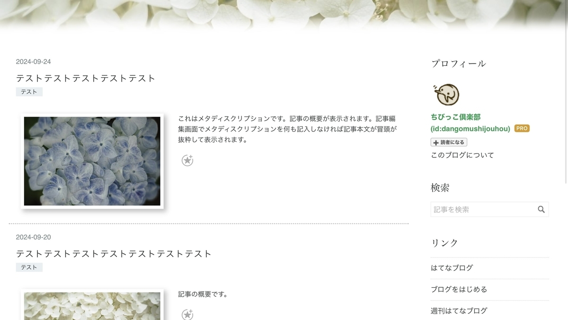Click the search magnifier icon
The image size is (568, 320).
541,210
